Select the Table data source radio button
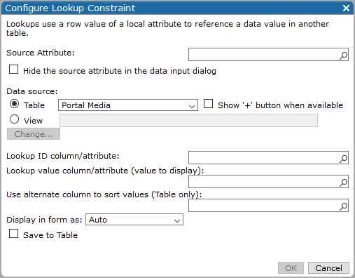The width and height of the screenshot is (355, 278). (14, 104)
